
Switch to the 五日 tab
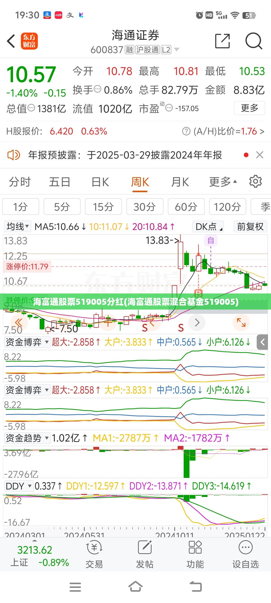[x=60, y=182]
